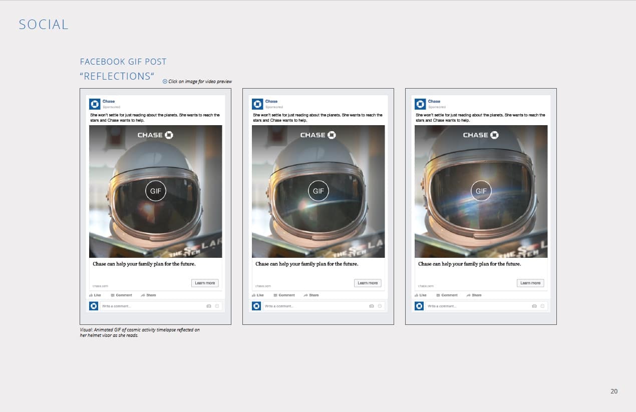Open the Chase page name link in the right post
Screen dimensions: 636x412
click(x=434, y=102)
